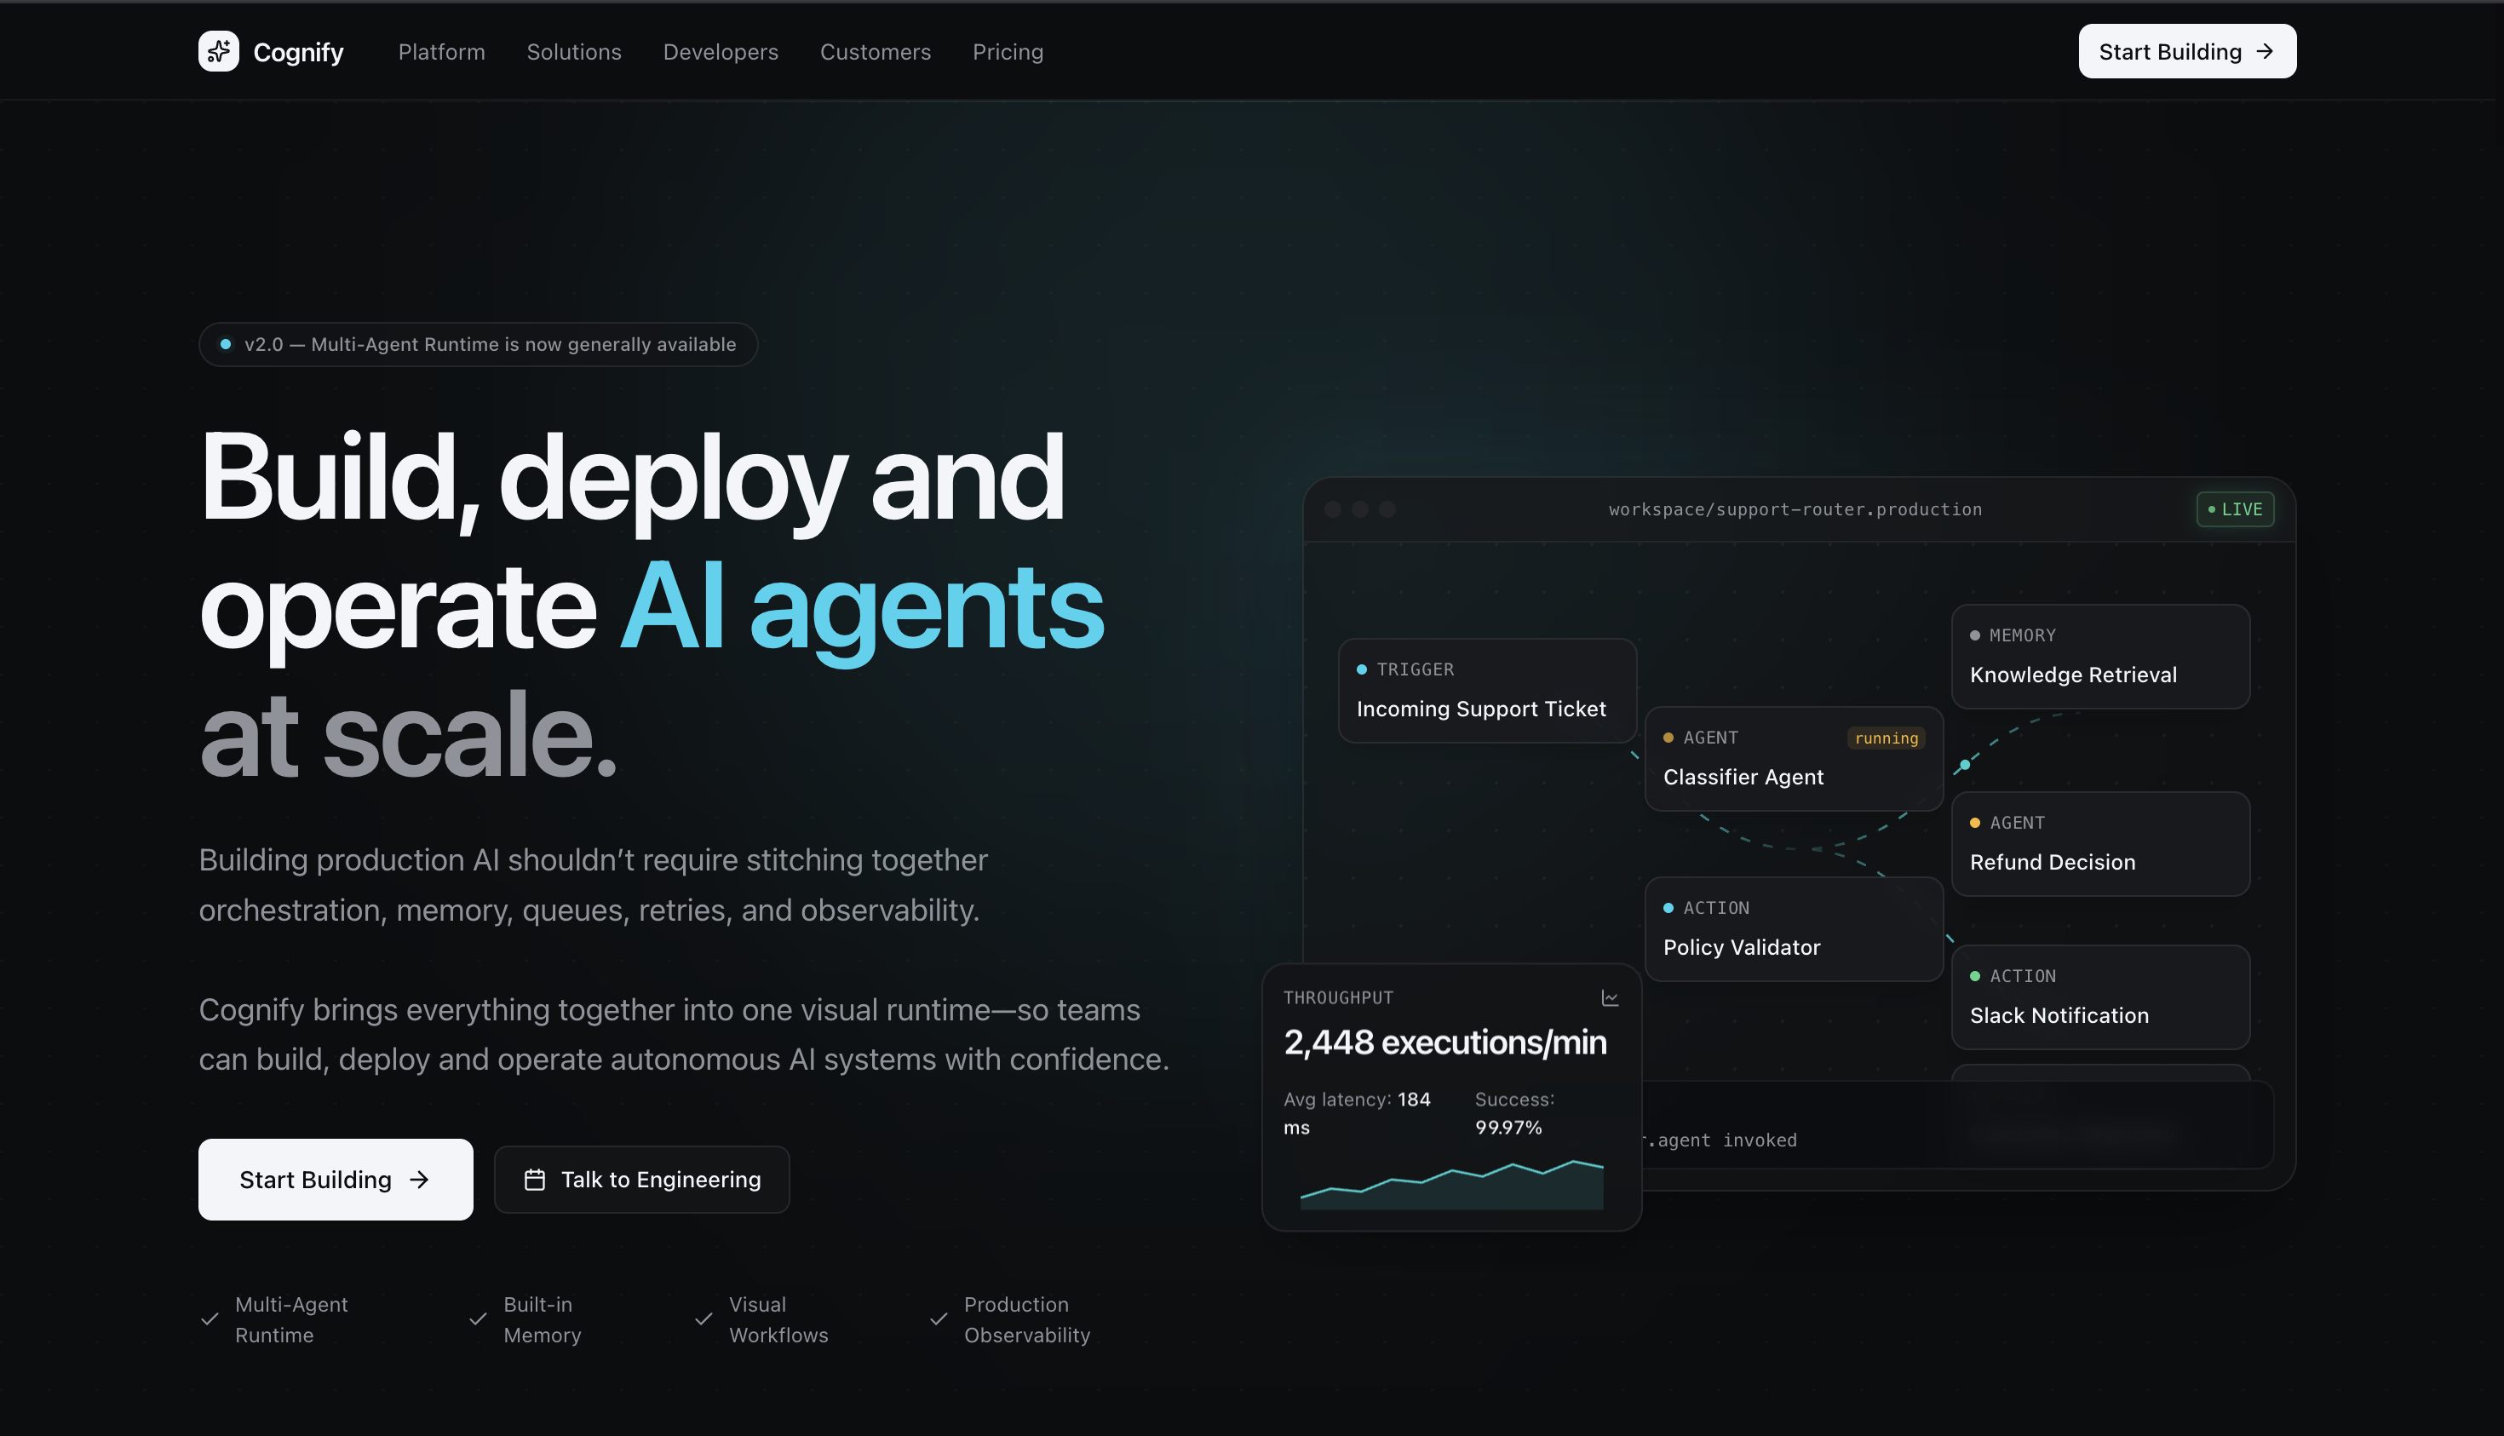Screen dimensions: 2504x1436
Task: Select the Slack Notification action node
Action: [x=2099, y=997]
